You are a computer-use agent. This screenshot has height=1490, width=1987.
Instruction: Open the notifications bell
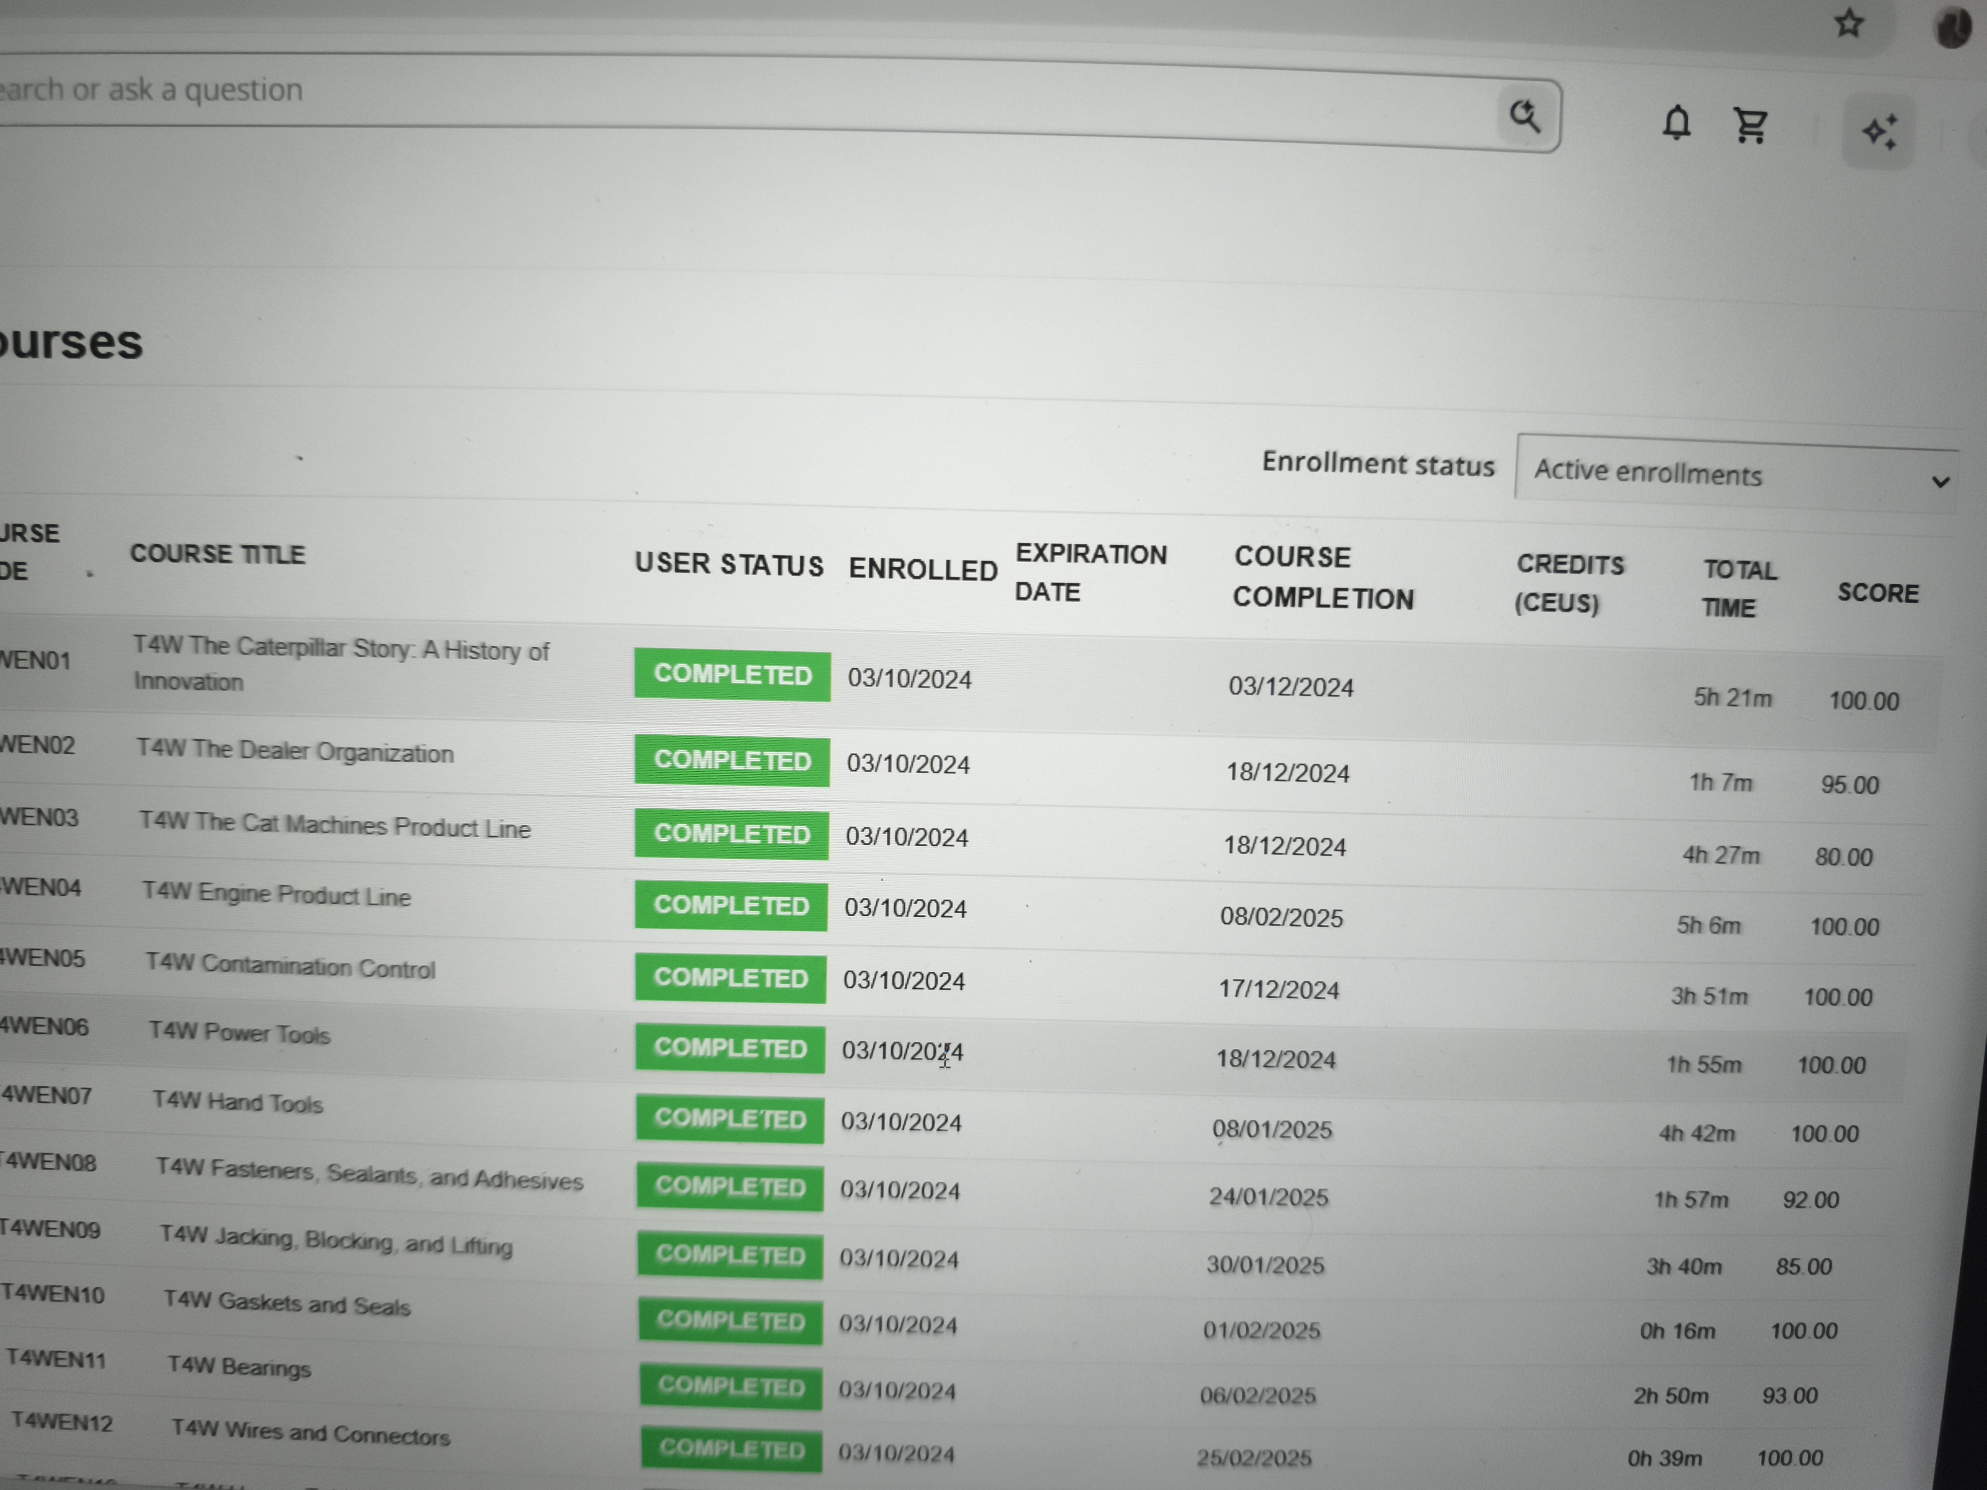coord(1676,122)
